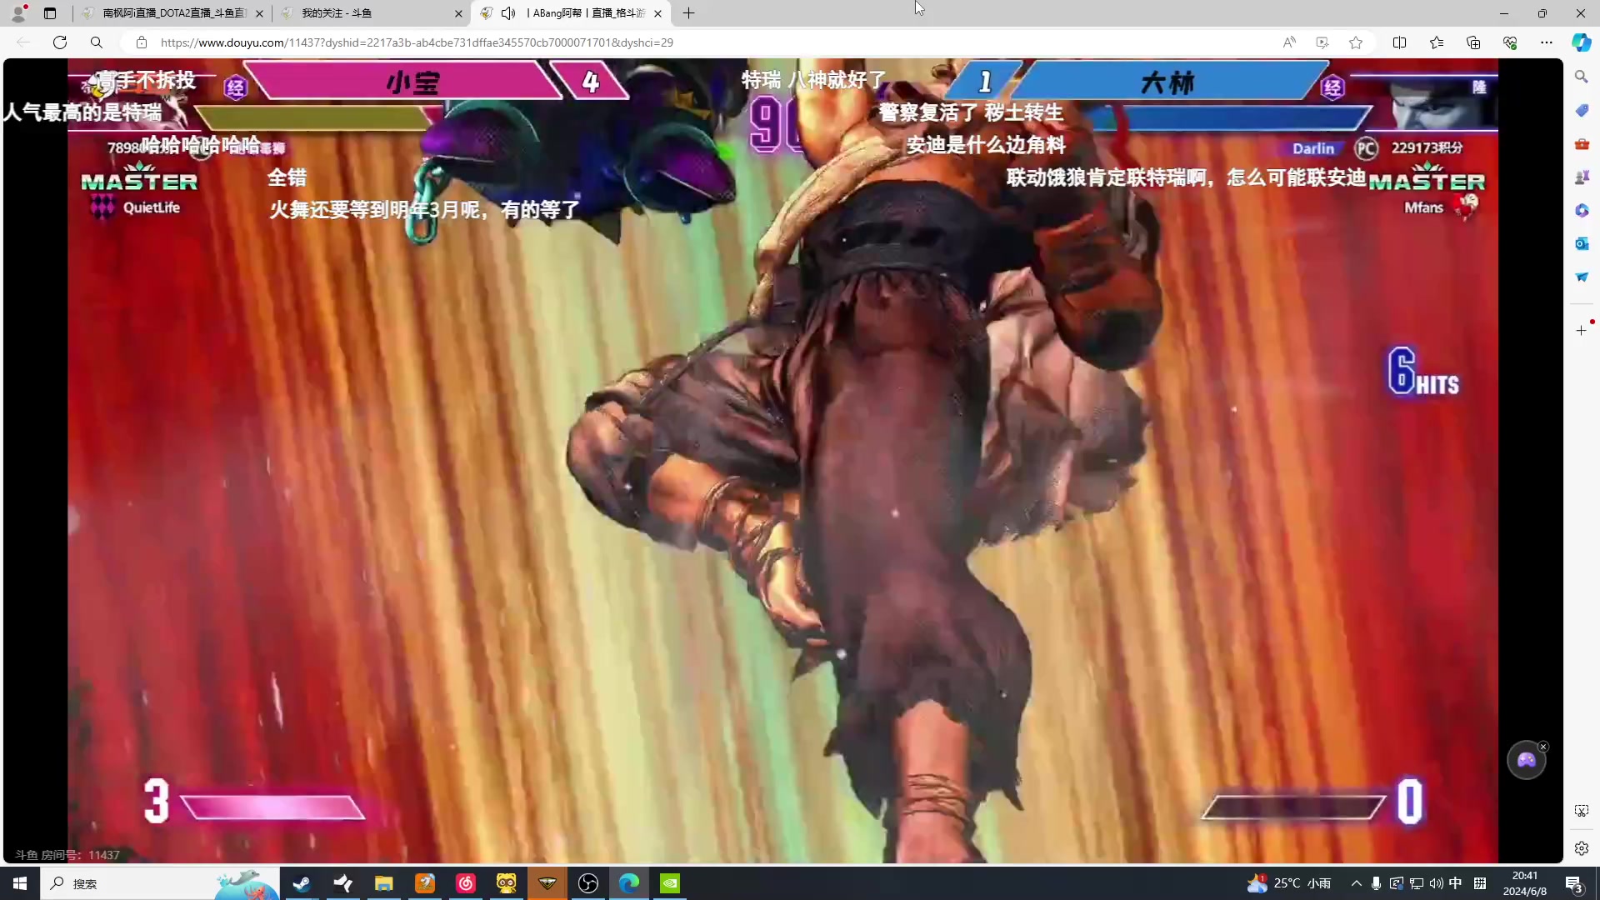Dismiss the floating game controller button
1600x900 pixels.
(x=1543, y=747)
